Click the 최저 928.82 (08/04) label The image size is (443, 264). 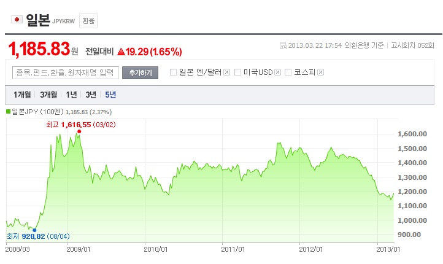38,236
